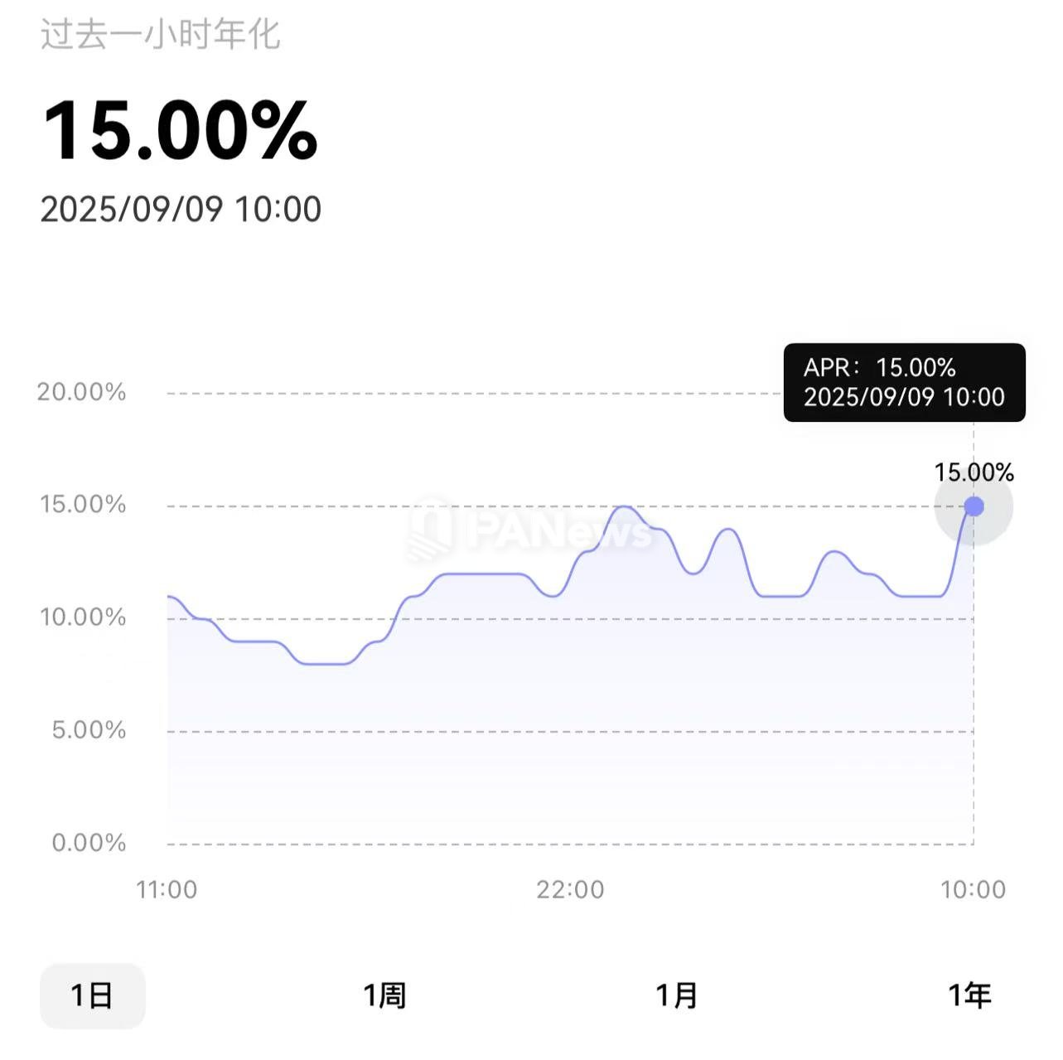
Task: Switch to the 1月 time range
Action: tap(676, 995)
